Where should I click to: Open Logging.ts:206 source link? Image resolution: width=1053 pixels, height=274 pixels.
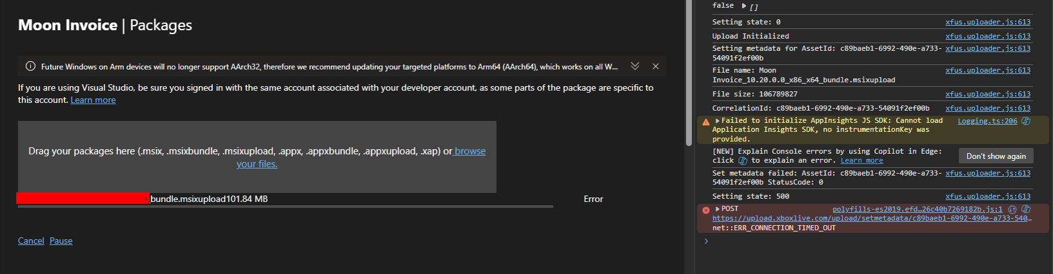coord(987,121)
